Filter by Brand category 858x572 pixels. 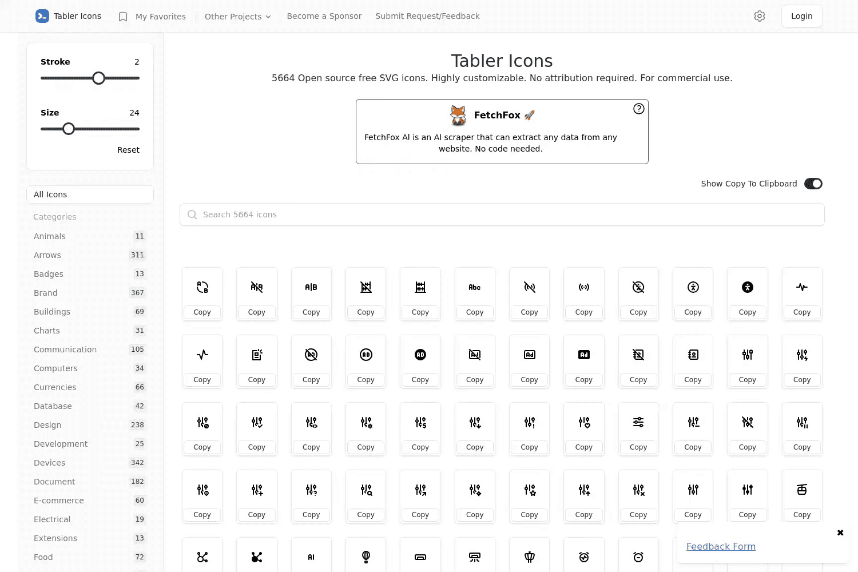coord(90,293)
